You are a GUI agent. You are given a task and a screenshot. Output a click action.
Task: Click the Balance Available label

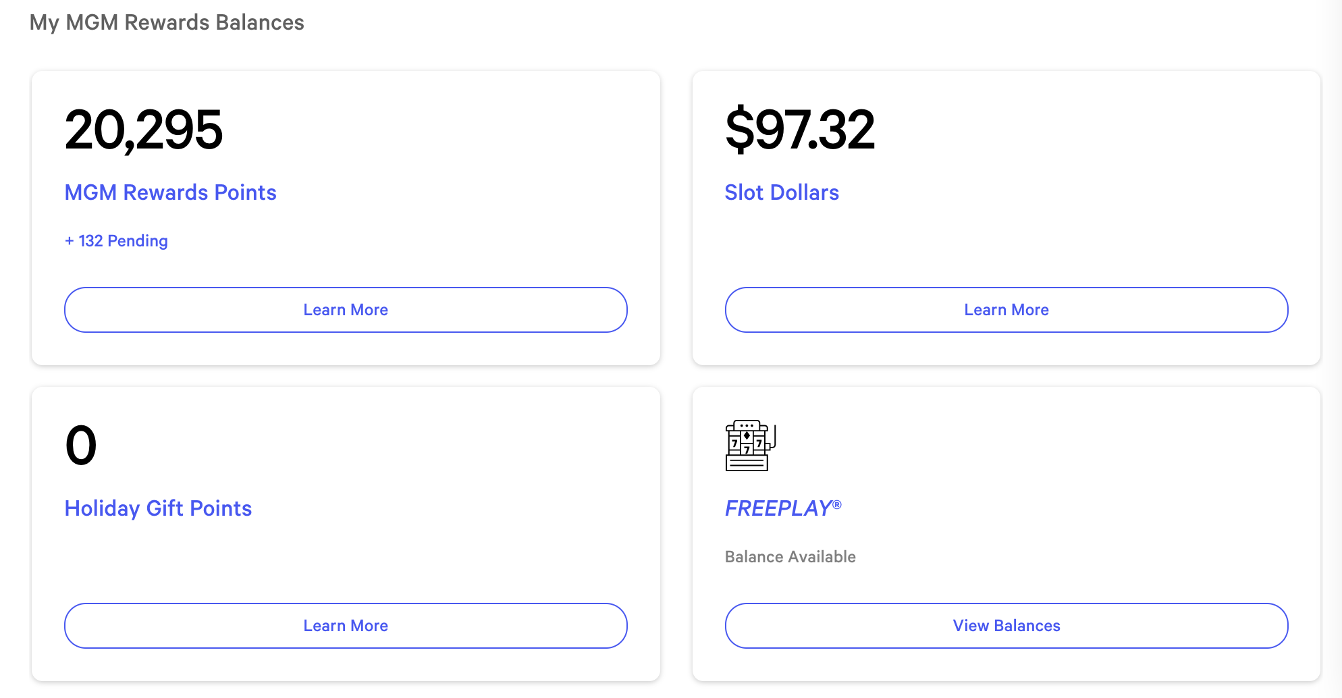click(790, 557)
